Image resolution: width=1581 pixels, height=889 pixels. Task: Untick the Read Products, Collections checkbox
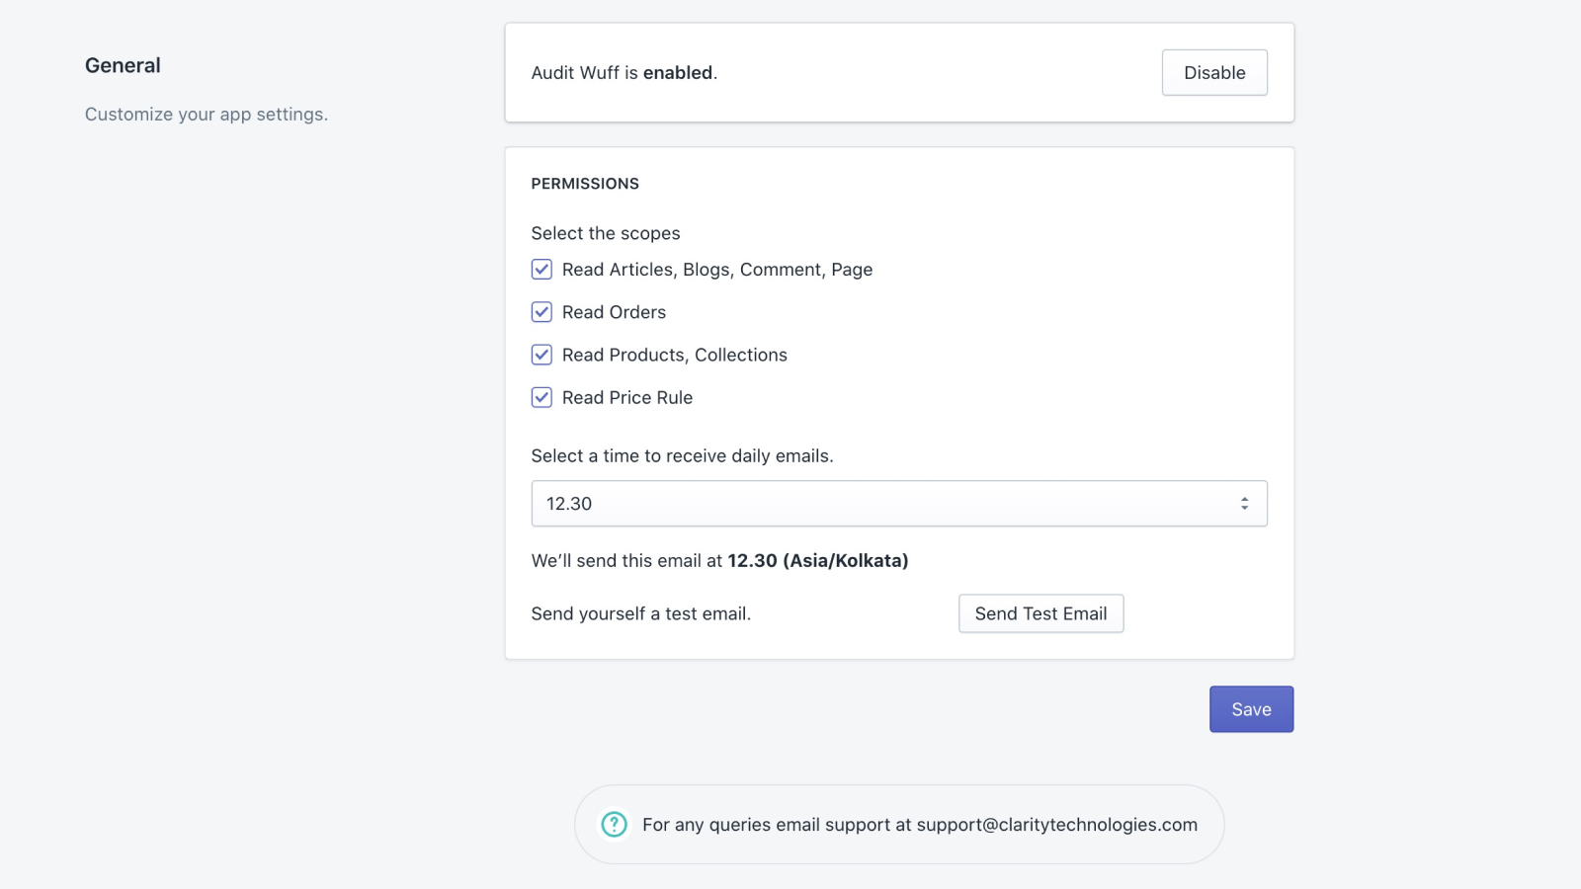(541, 355)
